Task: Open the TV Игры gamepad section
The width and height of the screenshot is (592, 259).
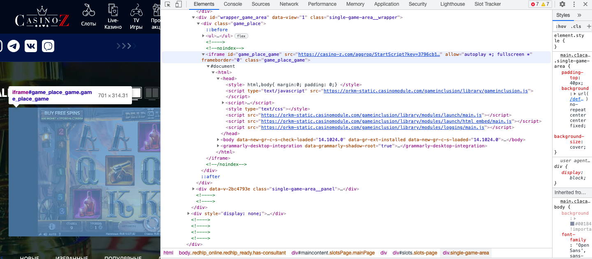Action: 136,16
